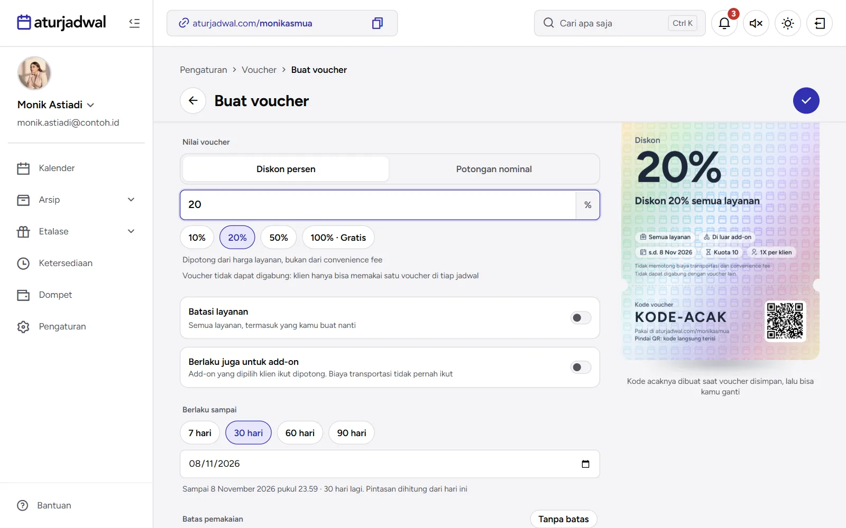Select the 20% preset chip
Image resolution: width=846 pixels, height=528 pixels.
click(237, 238)
